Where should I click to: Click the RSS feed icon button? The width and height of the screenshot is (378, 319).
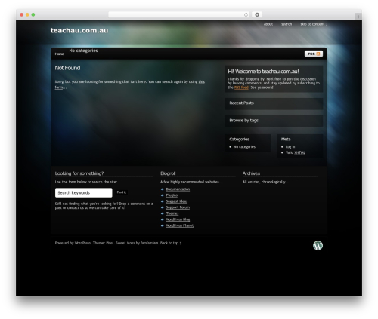(314, 54)
